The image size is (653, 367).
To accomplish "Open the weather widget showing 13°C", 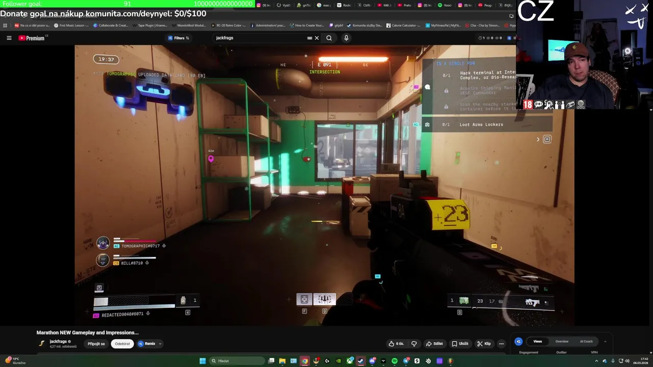I will tap(14, 361).
